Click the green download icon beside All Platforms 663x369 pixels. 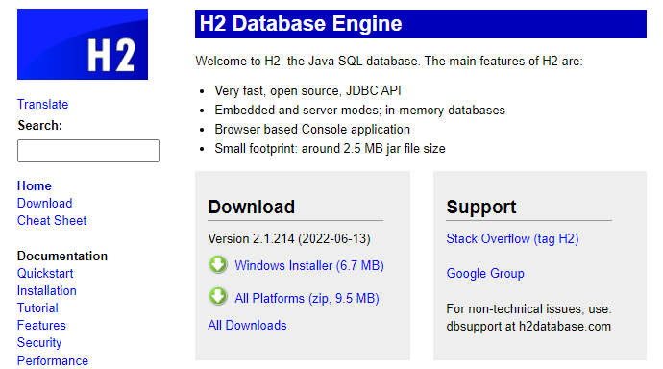pyautogui.click(x=218, y=297)
